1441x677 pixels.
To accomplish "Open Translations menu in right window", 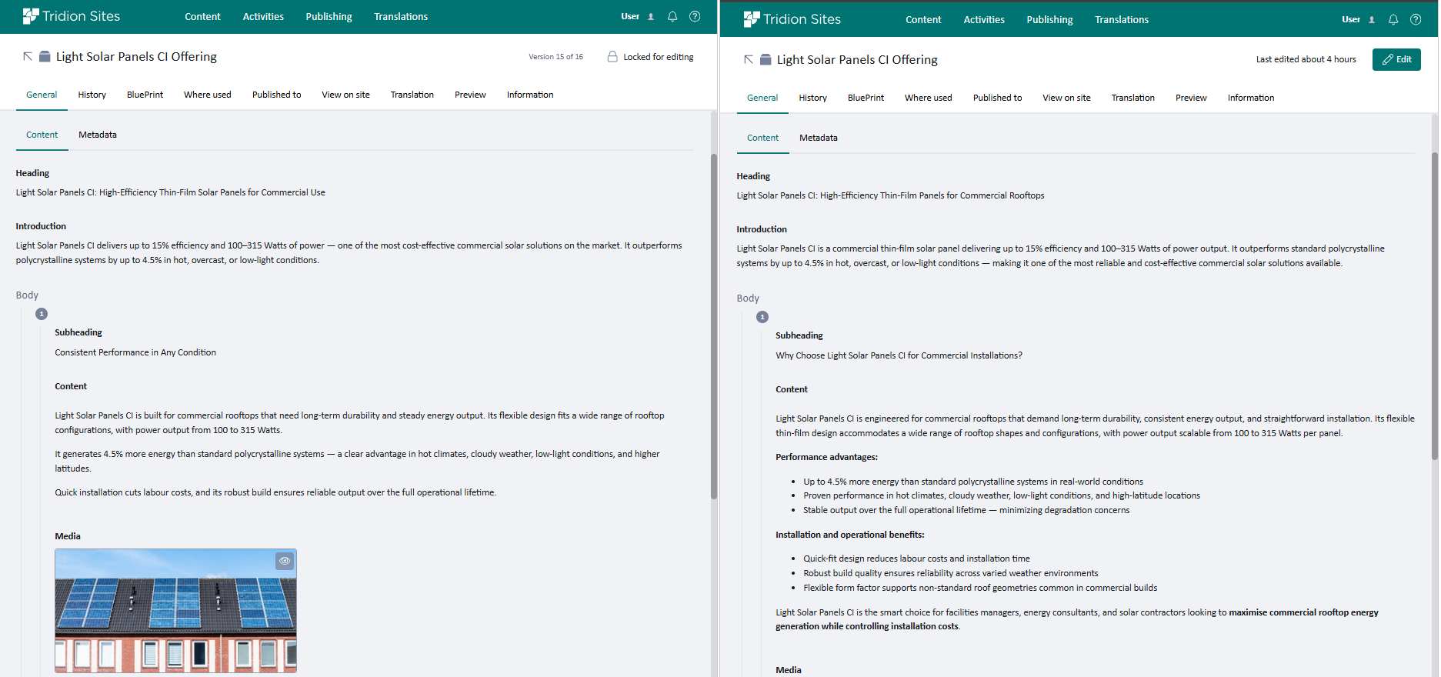I will [1121, 19].
